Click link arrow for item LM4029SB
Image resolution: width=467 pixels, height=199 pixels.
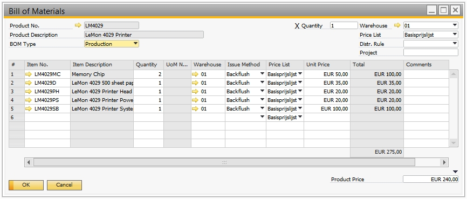(29, 109)
